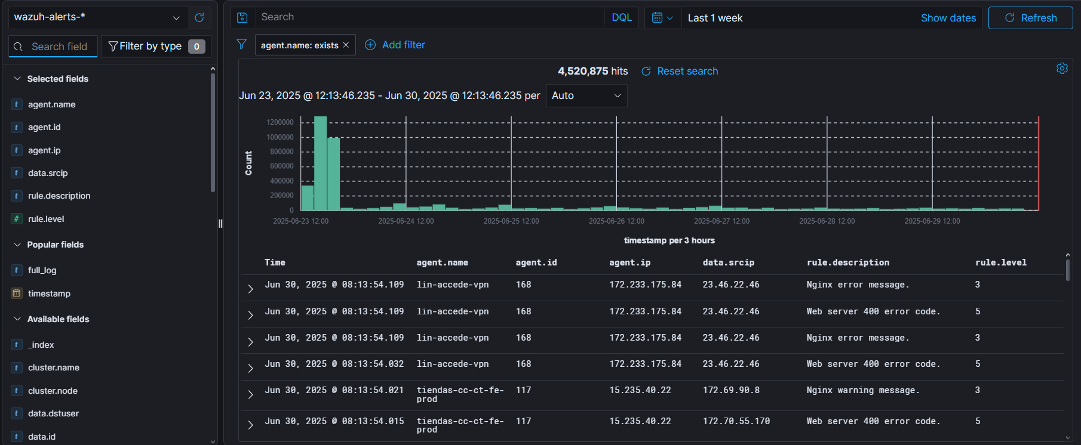Image resolution: width=1081 pixels, height=445 pixels.
Task: Click the Show dates link
Action: 948,18
